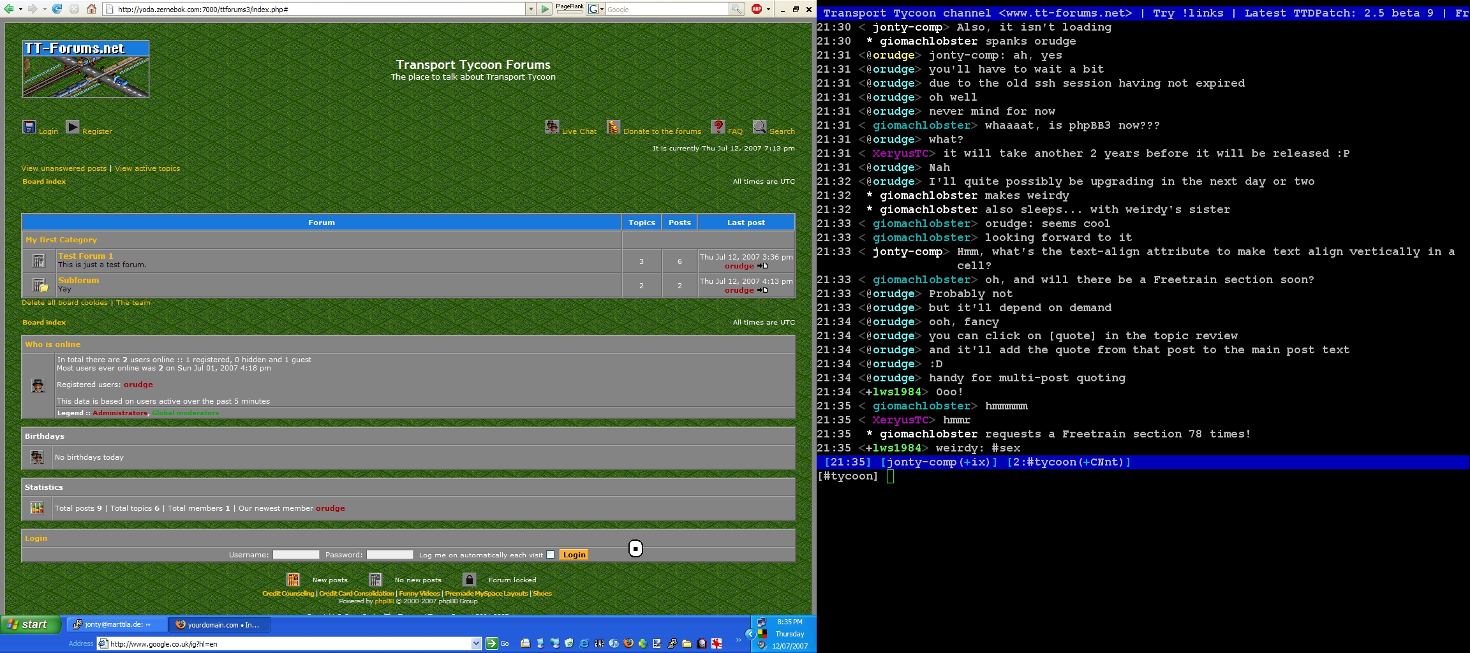Click the Adblock Plus ABP icon

pos(757,9)
